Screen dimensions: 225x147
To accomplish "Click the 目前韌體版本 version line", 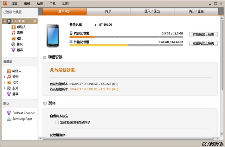I will point(84,84).
